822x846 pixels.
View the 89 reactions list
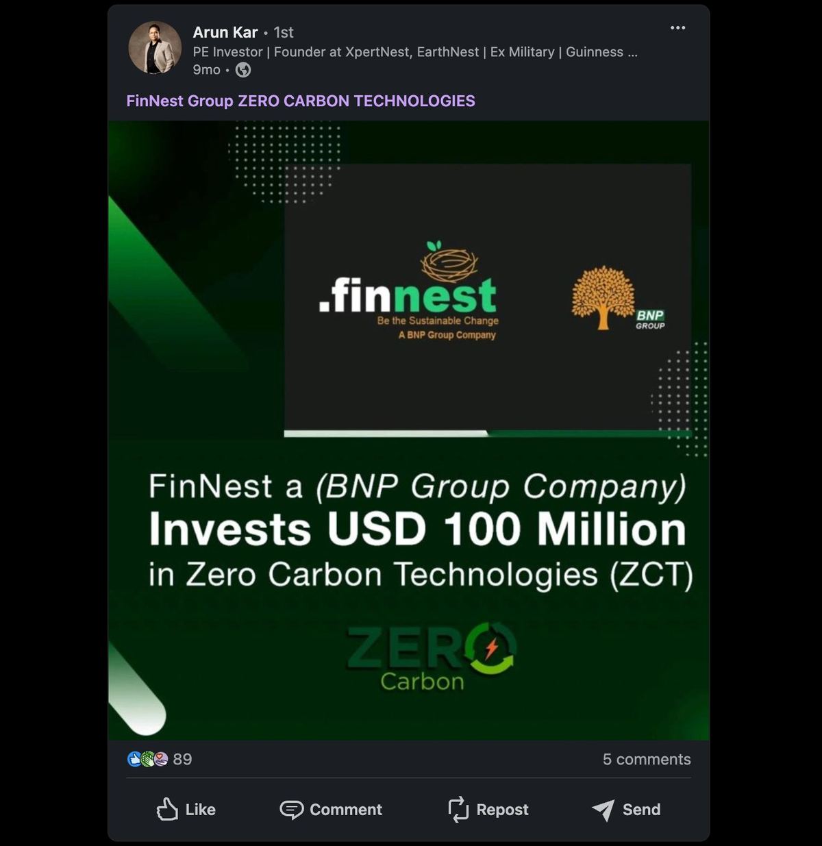point(182,759)
